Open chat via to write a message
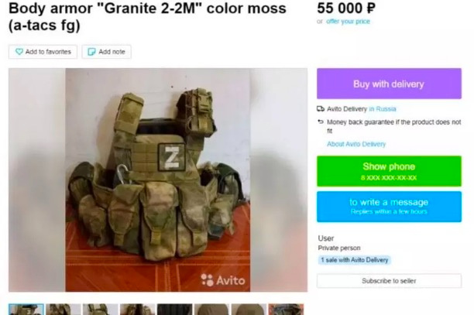This screenshot has width=474, height=315. click(x=389, y=207)
